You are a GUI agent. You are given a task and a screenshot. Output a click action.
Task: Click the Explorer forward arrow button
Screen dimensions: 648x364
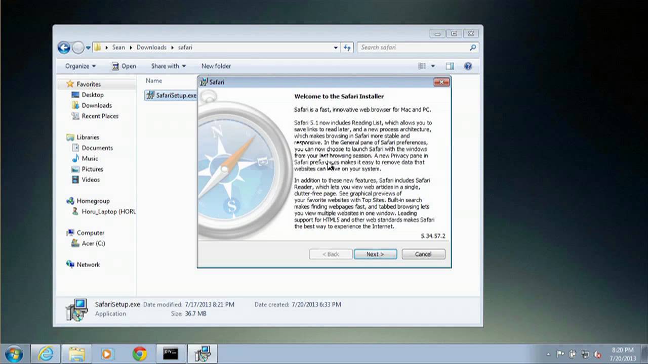pos(78,48)
